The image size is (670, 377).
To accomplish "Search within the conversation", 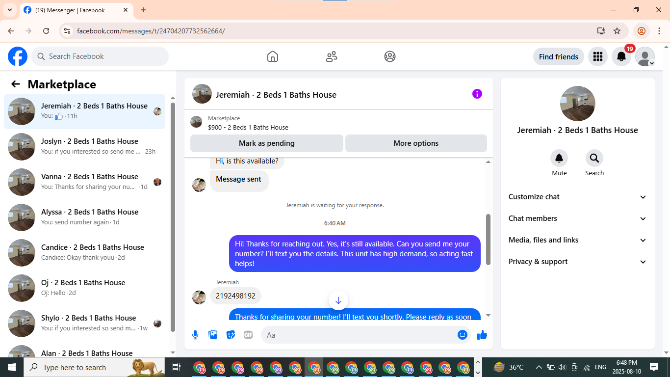I will (x=594, y=158).
